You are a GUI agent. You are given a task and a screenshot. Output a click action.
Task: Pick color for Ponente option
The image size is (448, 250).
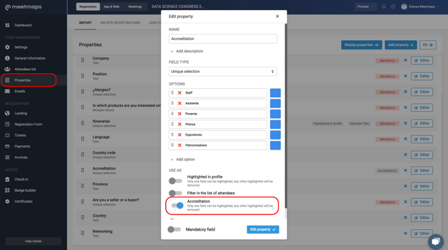tap(275, 114)
